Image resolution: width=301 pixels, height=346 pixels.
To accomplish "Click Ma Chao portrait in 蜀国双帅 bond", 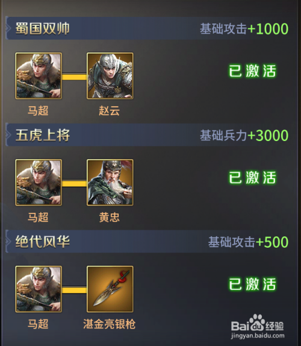I will pyautogui.click(x=39, y=76).
